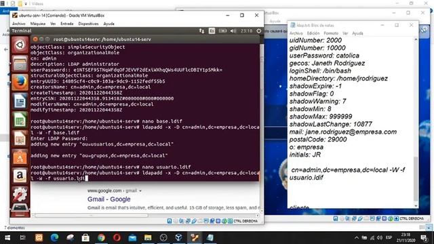
Task: Click the last terminal line ending in usuario.ldif
Action: 59,178
